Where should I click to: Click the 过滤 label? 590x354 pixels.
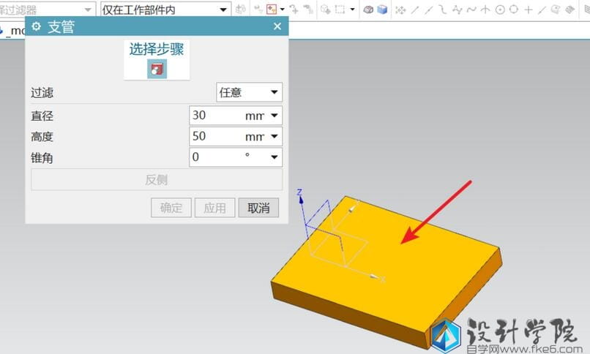click(42, 92)
